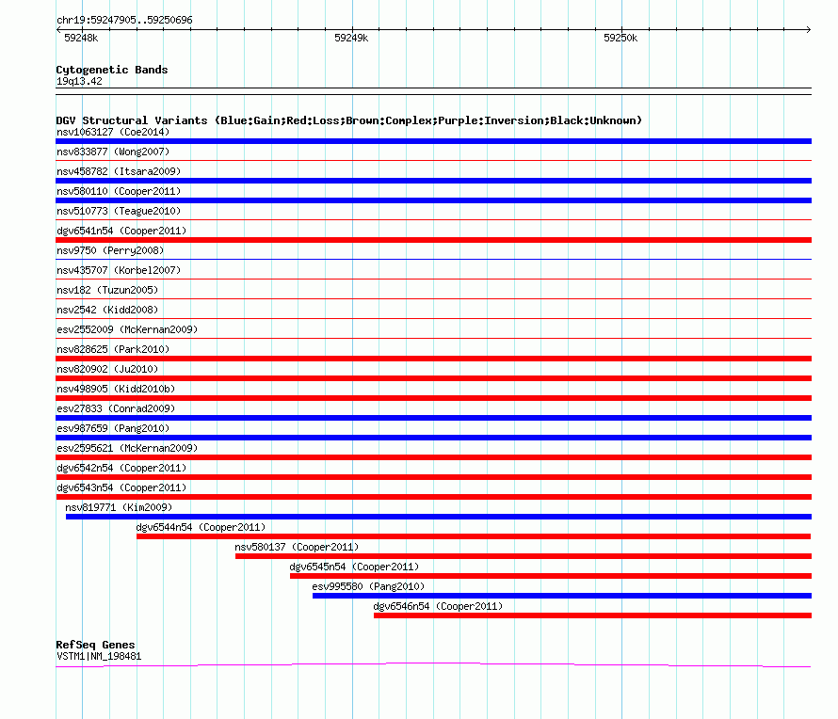Viewport: 838px width, 719px height.
Task: Click the nsv1063127 (Coe2014) variant label
Action: pyautogui.click(x=113, y=132)
